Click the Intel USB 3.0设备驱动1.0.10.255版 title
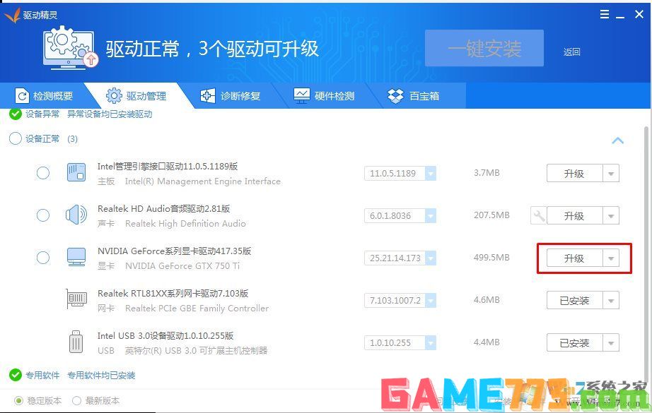Screen dimensions: 652x413 165,336
